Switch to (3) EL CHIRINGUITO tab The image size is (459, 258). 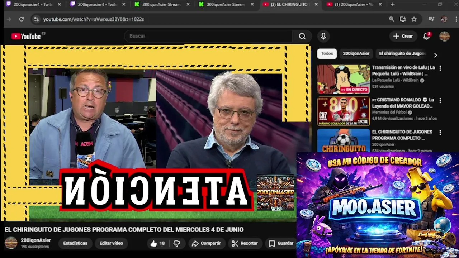click(x=290, y=4)
